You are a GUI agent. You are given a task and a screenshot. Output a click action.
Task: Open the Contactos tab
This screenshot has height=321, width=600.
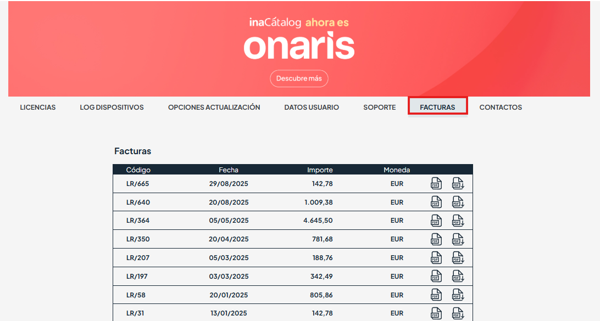pos(501,108)
